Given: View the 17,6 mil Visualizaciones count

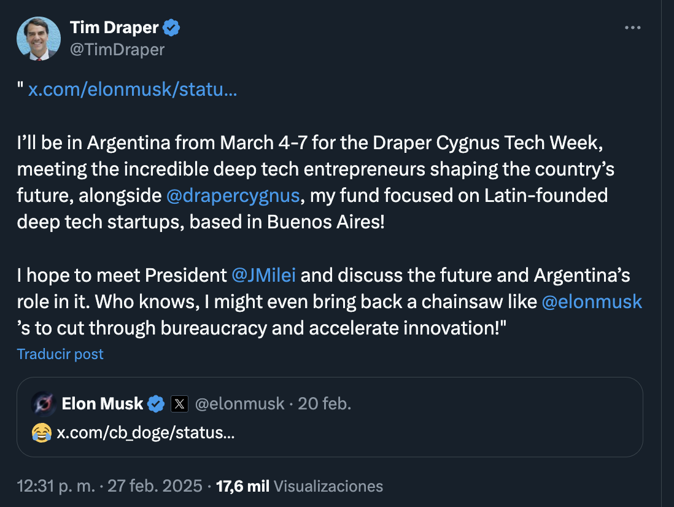Looking at the screenshot, I should click(x=299, y=486).
